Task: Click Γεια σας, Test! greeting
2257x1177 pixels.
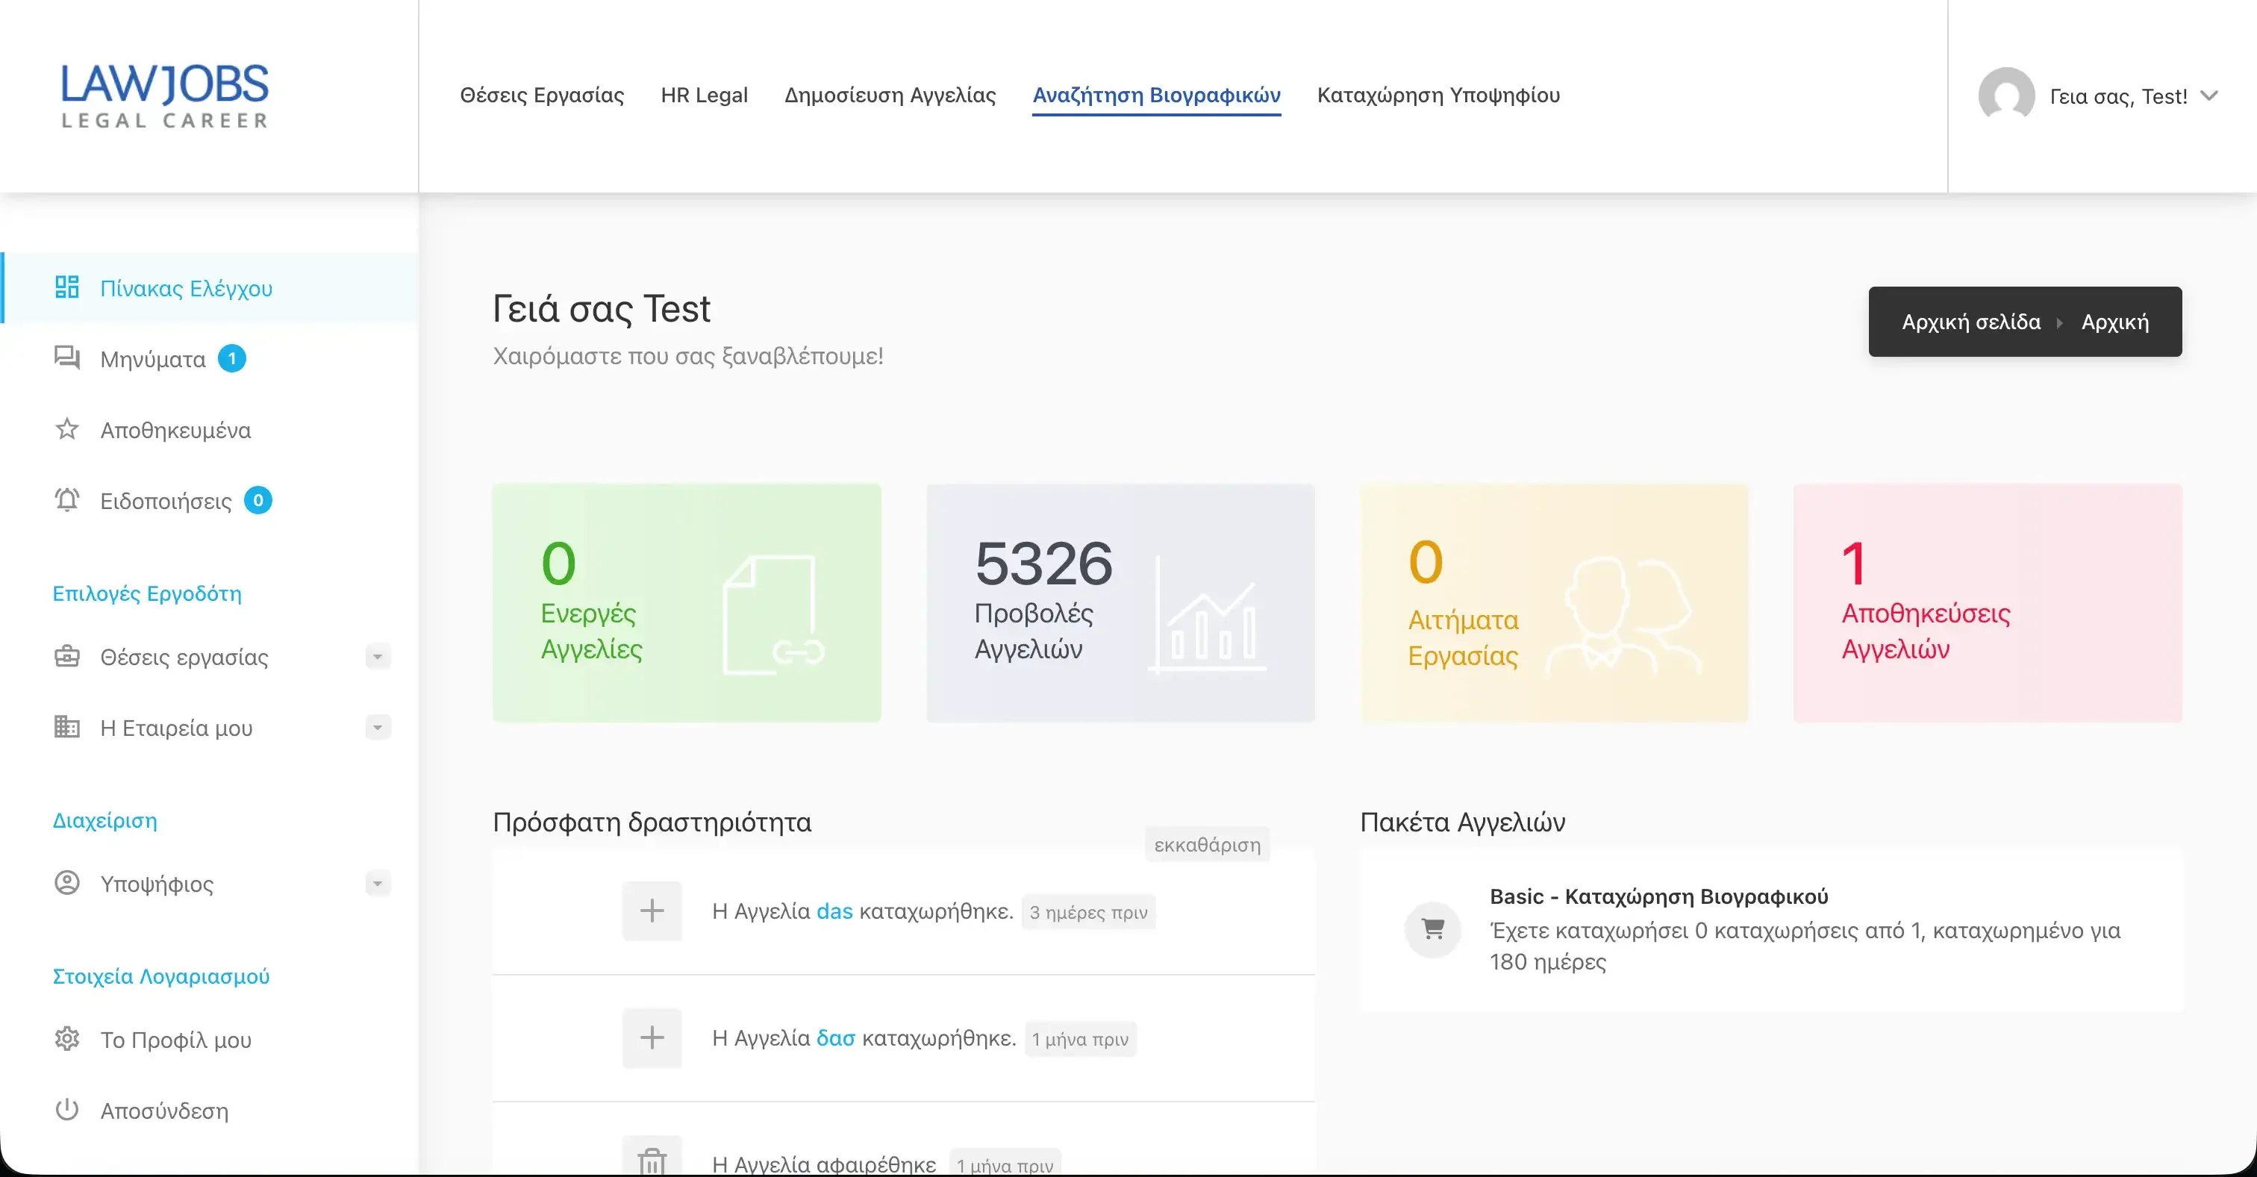Action: coord(2119,96)
